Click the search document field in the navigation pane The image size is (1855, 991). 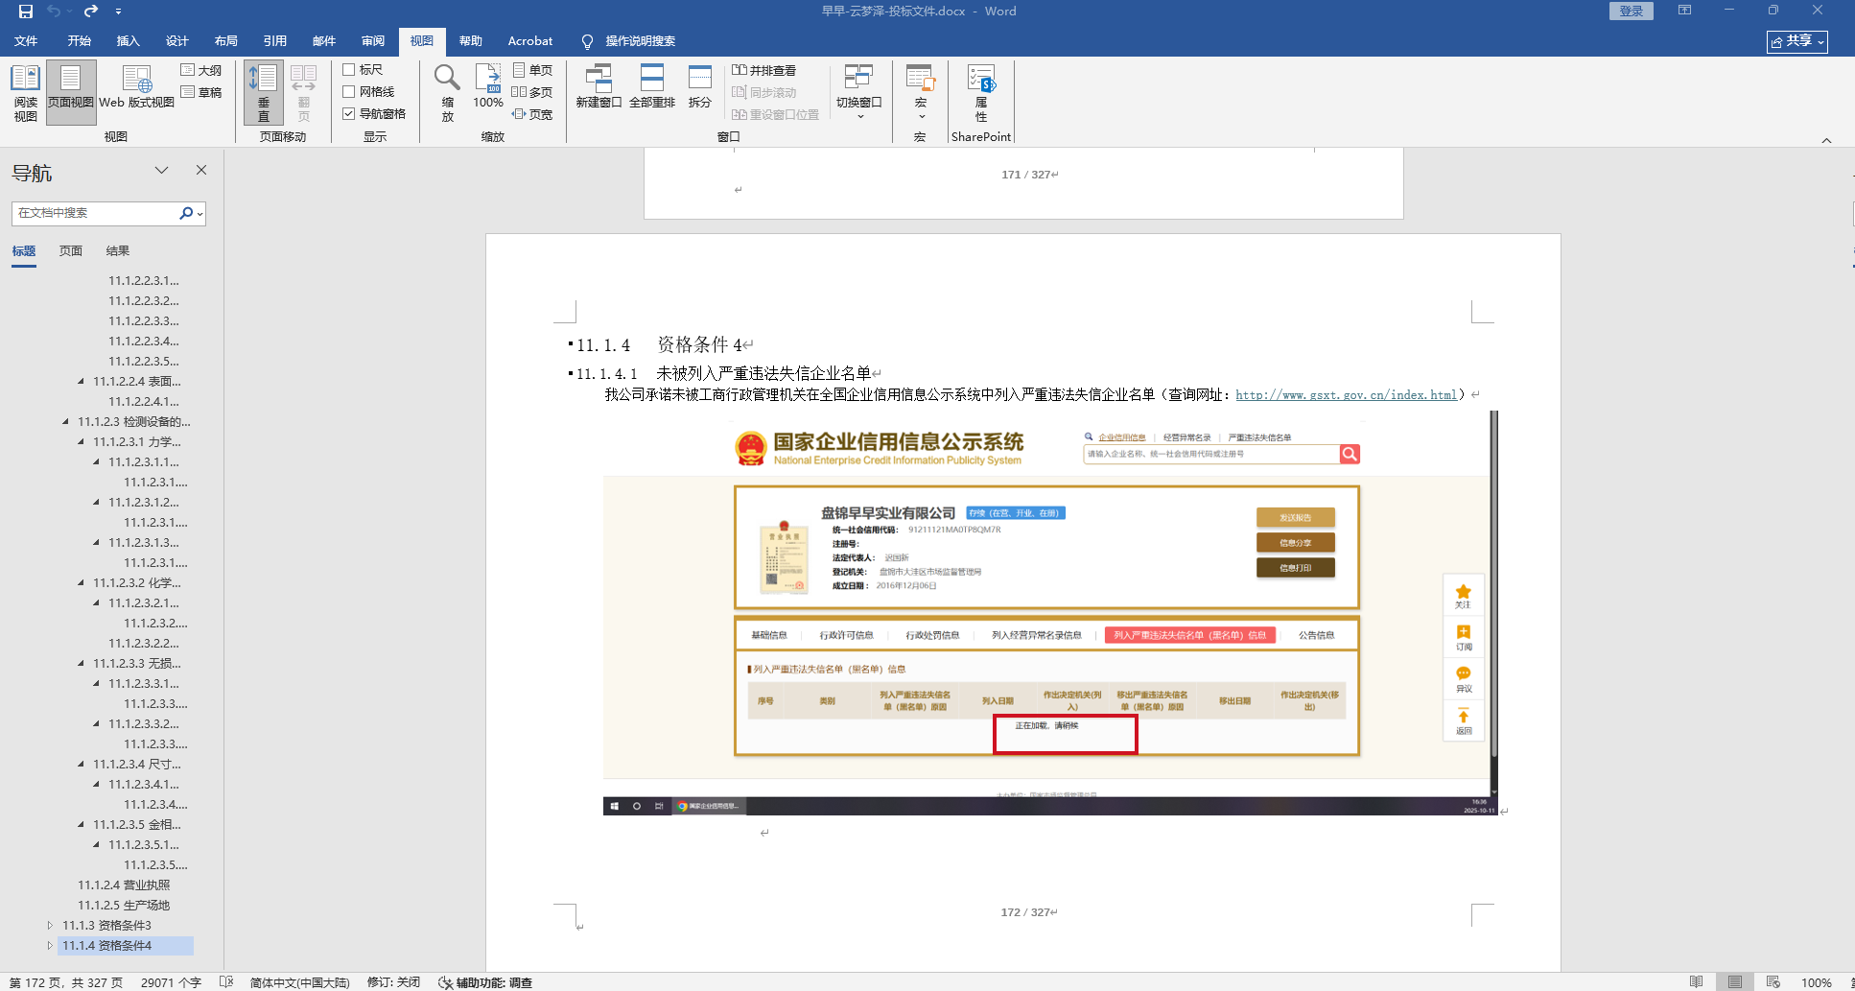click(94, 213)
